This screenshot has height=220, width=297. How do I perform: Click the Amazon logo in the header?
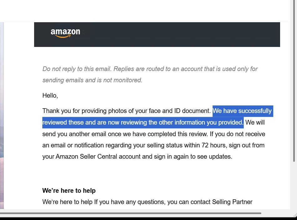coord(65,33)
